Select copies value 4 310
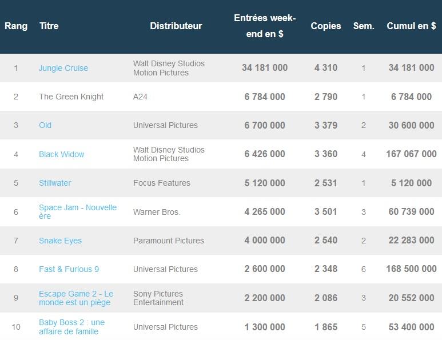Image resolution: width=442 pixels, height=340 pixels. pyautogui.click(x=326, y=68)
